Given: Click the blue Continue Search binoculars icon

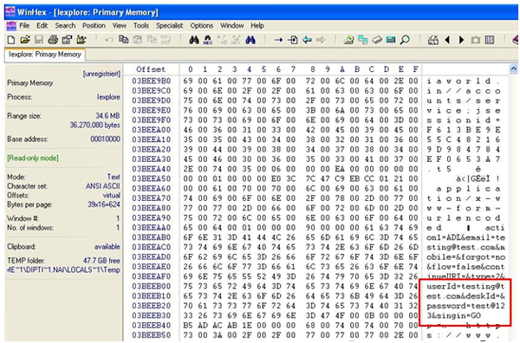Looking at the screenshot, I should [250, 40].
